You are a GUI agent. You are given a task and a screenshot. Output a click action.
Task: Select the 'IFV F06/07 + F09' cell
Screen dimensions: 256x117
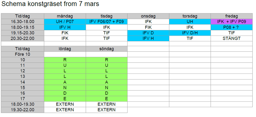coord(107,22)
